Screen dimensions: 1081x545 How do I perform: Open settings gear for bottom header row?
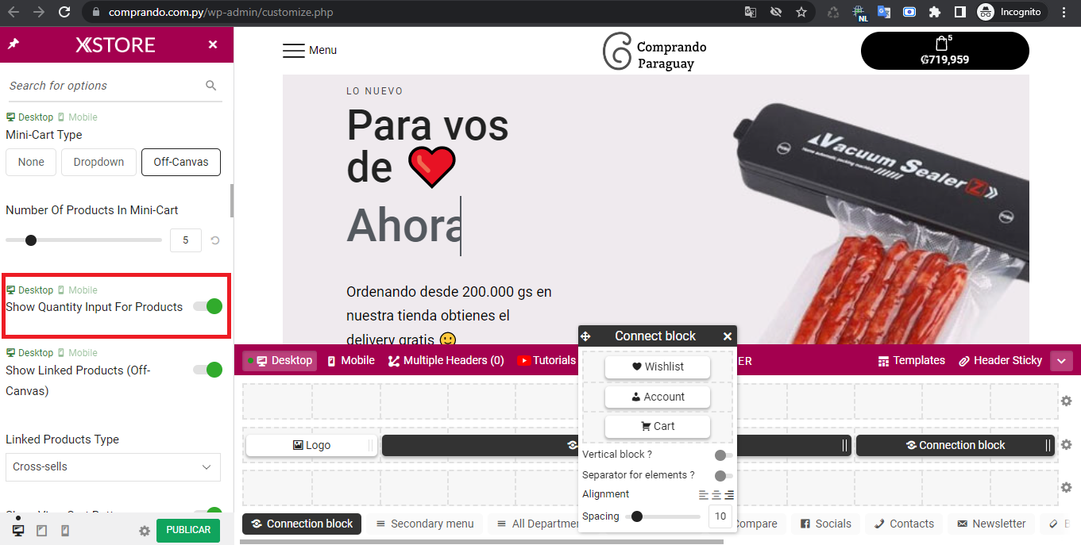[1067, 487]
